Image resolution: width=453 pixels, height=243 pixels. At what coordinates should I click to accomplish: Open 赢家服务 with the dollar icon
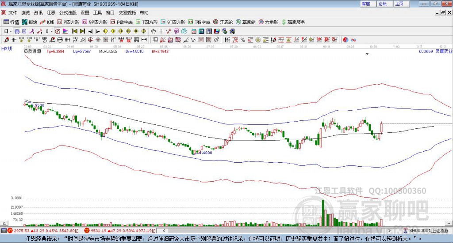pyautogui.click(x=293, y=22)
